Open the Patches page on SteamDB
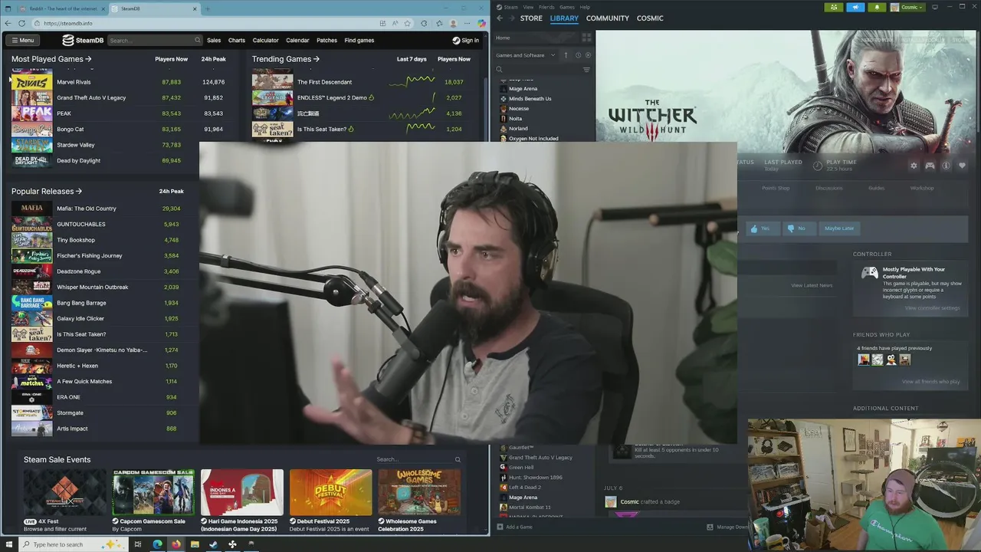Screen dimensions: 981x552 point(327,40)
